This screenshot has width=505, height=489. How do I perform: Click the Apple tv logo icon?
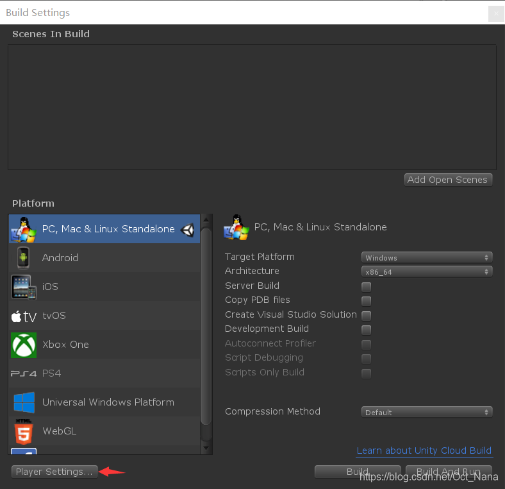[x=24, y=316]
